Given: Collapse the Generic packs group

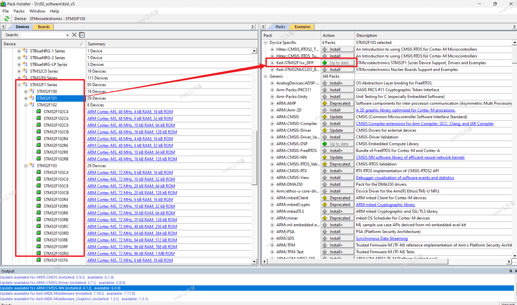Looking at the screenshot, I should point(266,76).
